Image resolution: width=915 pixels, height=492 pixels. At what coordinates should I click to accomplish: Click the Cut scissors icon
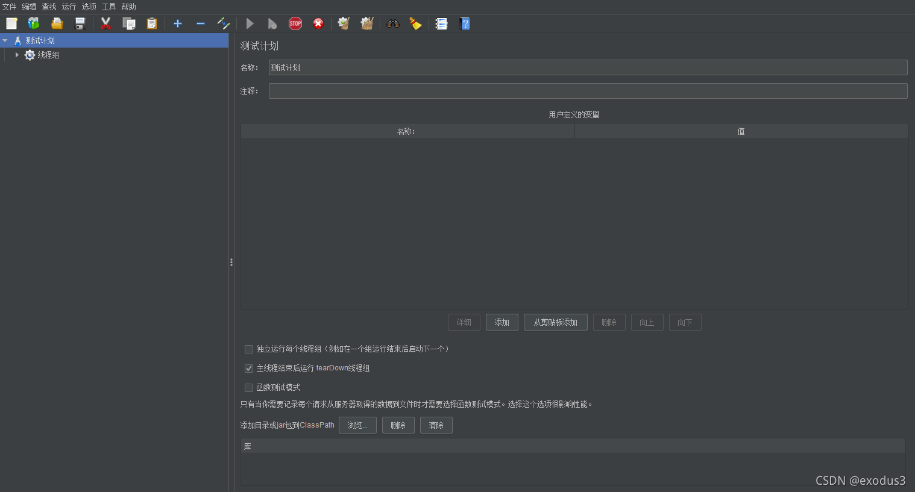click(x=106, y=23)
